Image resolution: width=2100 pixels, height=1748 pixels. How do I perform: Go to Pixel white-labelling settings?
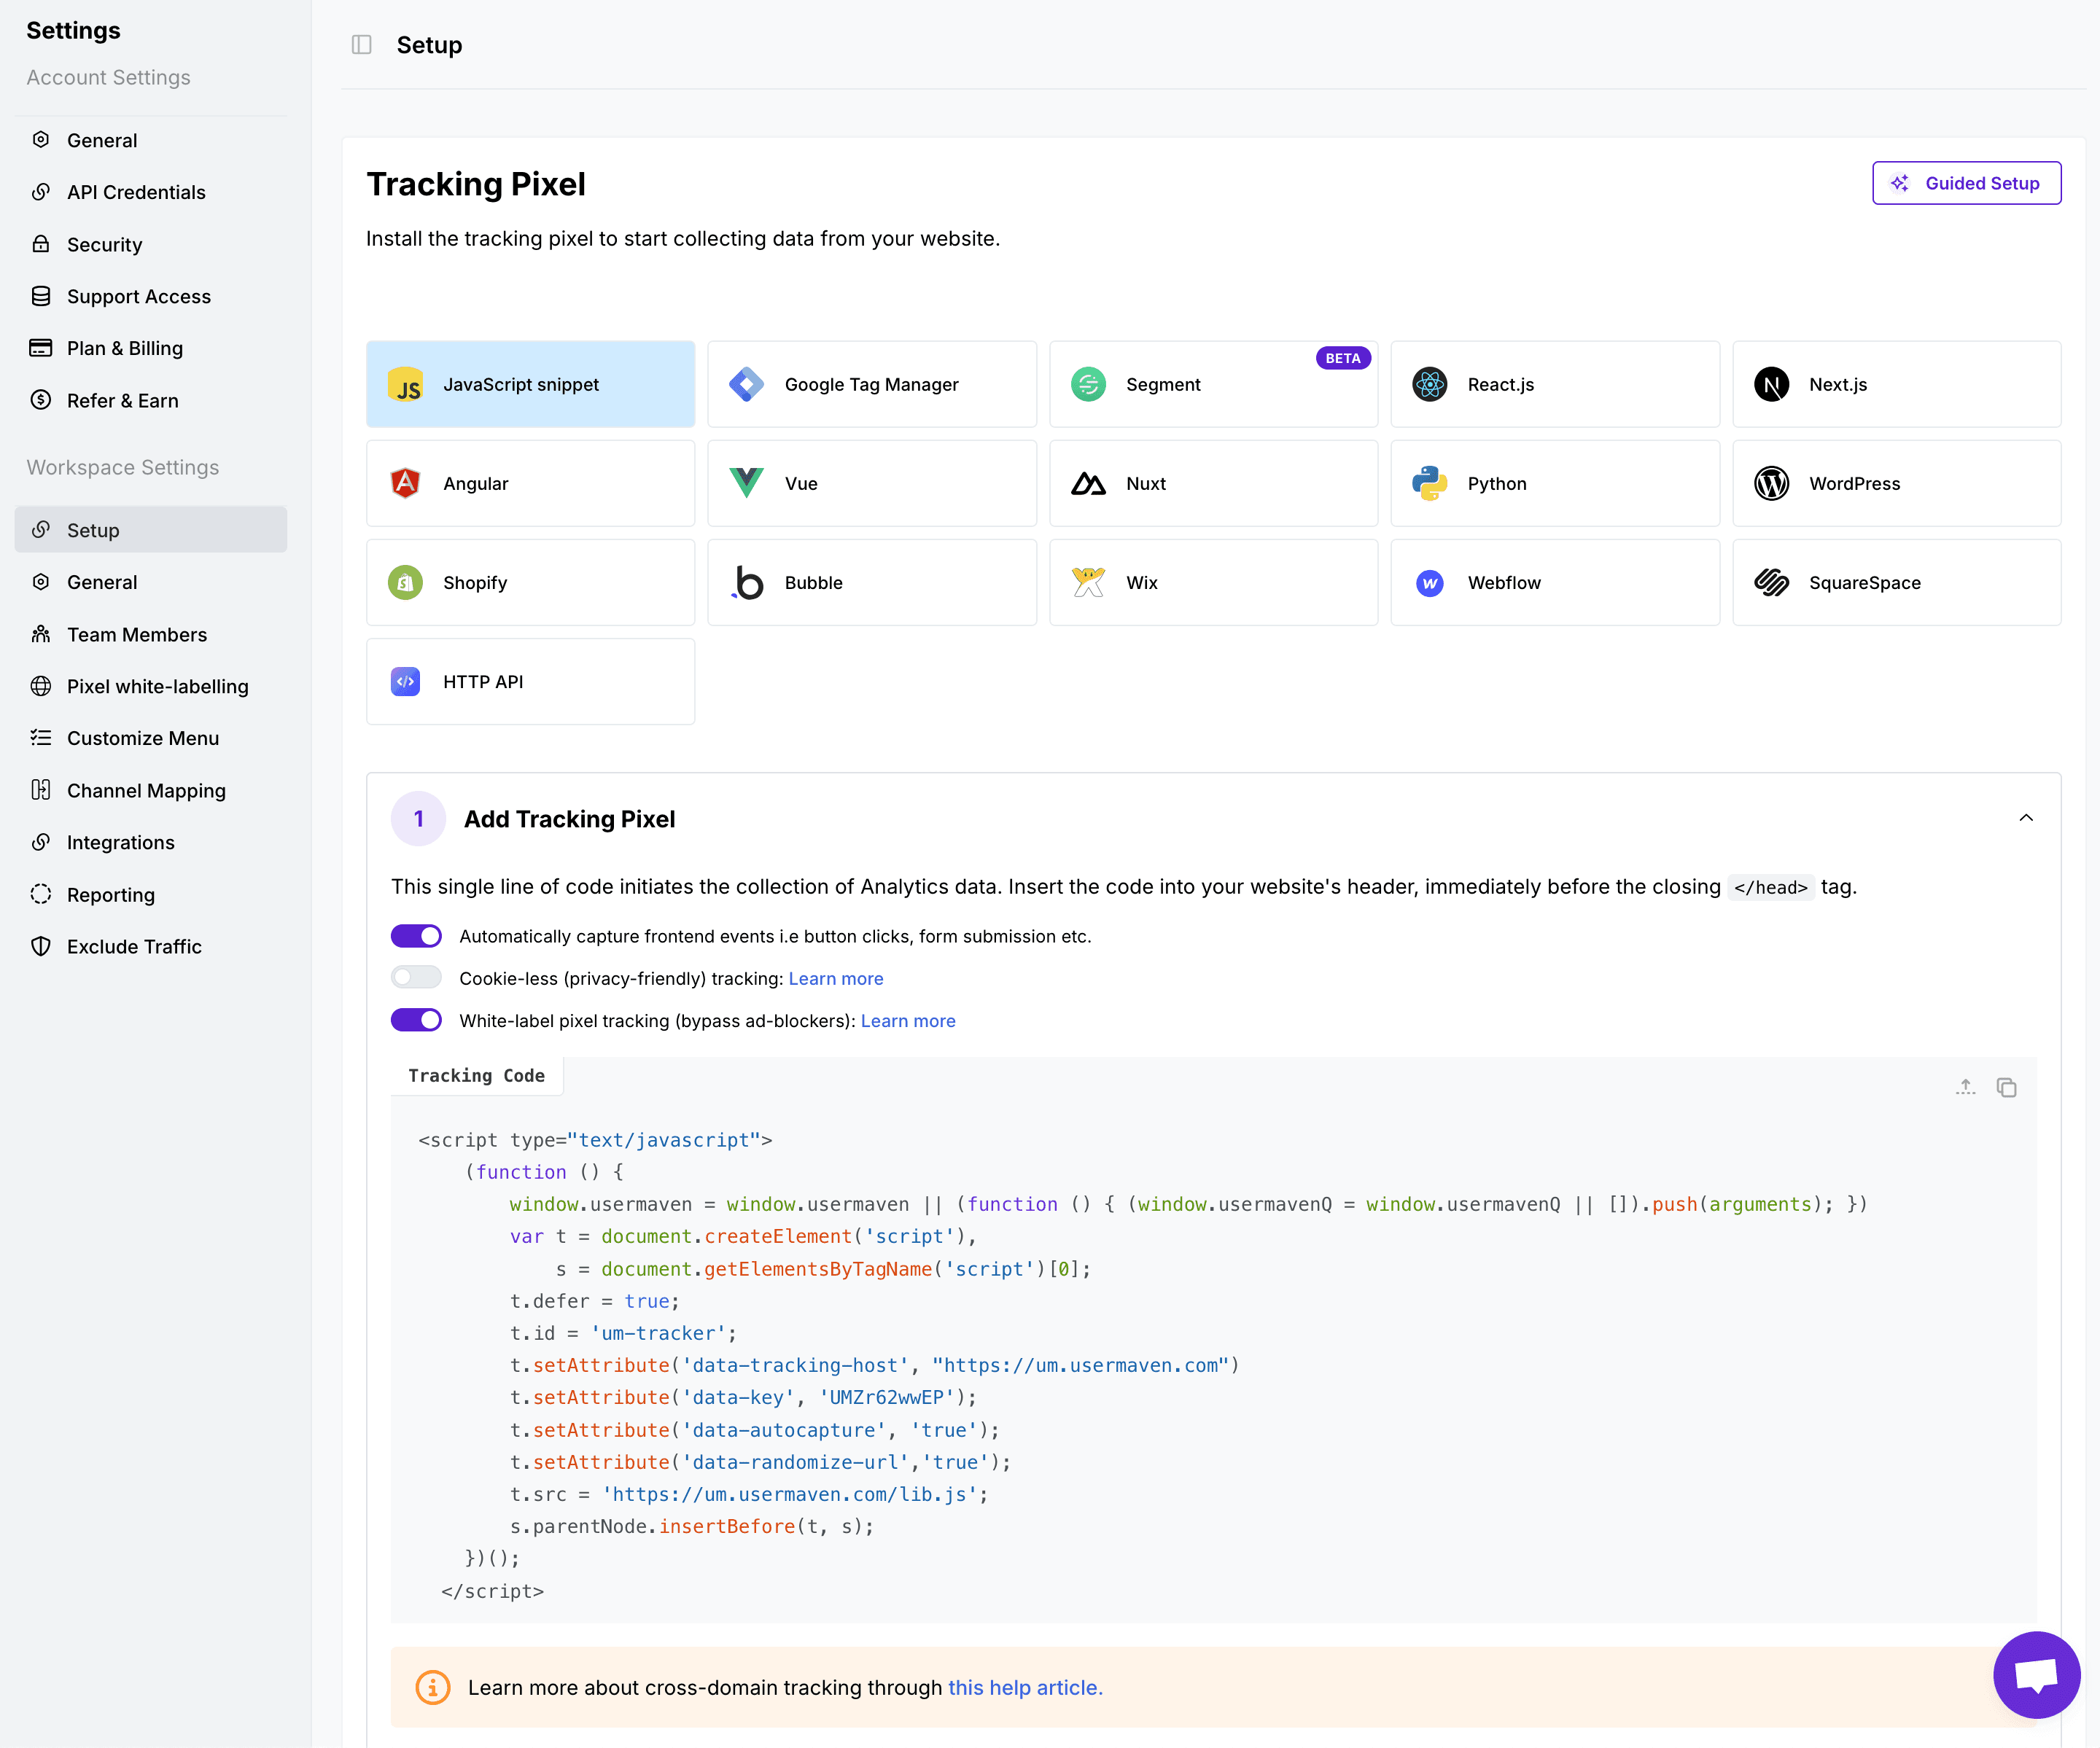click(x=157, y=687)
